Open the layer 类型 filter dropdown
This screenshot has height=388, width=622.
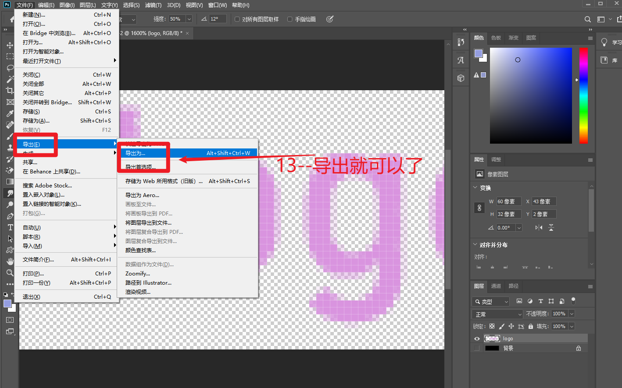[x=491, y=301]
